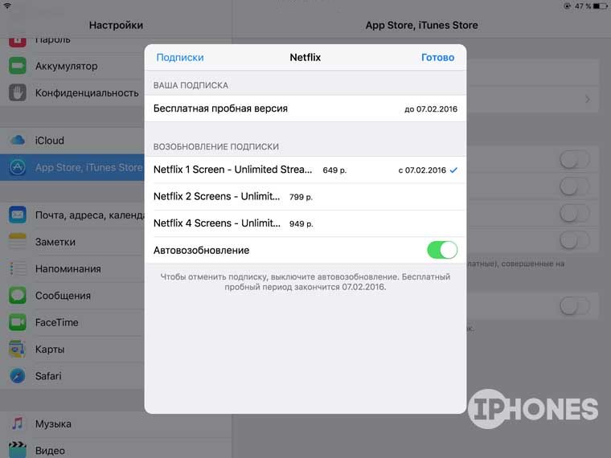Tap the Настройки header title
This screenshot has height=458, width=611.
pos(116,25)
